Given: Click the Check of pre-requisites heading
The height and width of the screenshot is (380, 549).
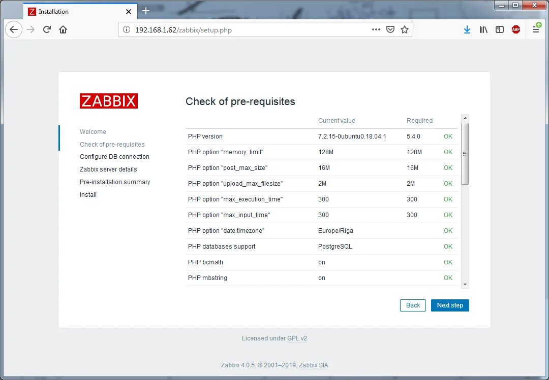Looking at the screenshot, I should (240, 101).
